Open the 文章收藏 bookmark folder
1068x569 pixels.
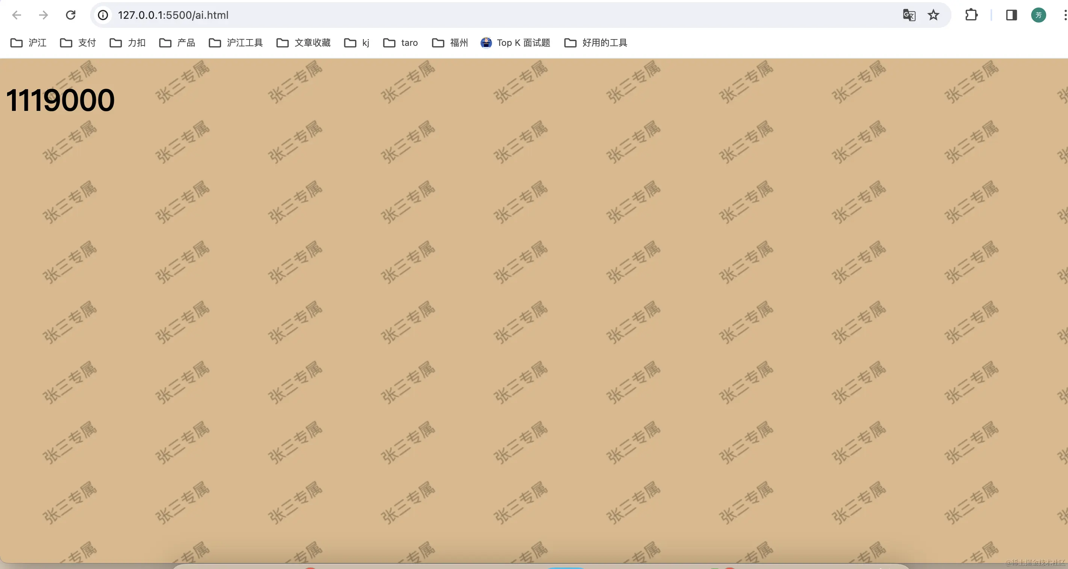pyautogui.click(x=304, y=43)
